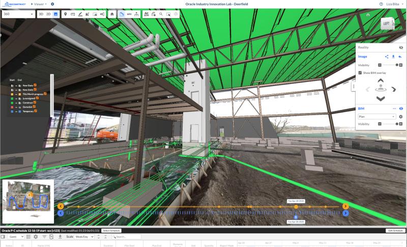Click the Select Schedule button
407x247 pixels.
(x=111, y=231)
